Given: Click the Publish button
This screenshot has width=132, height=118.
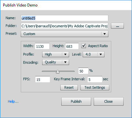Looking at the screenshot, I should 76,101.
